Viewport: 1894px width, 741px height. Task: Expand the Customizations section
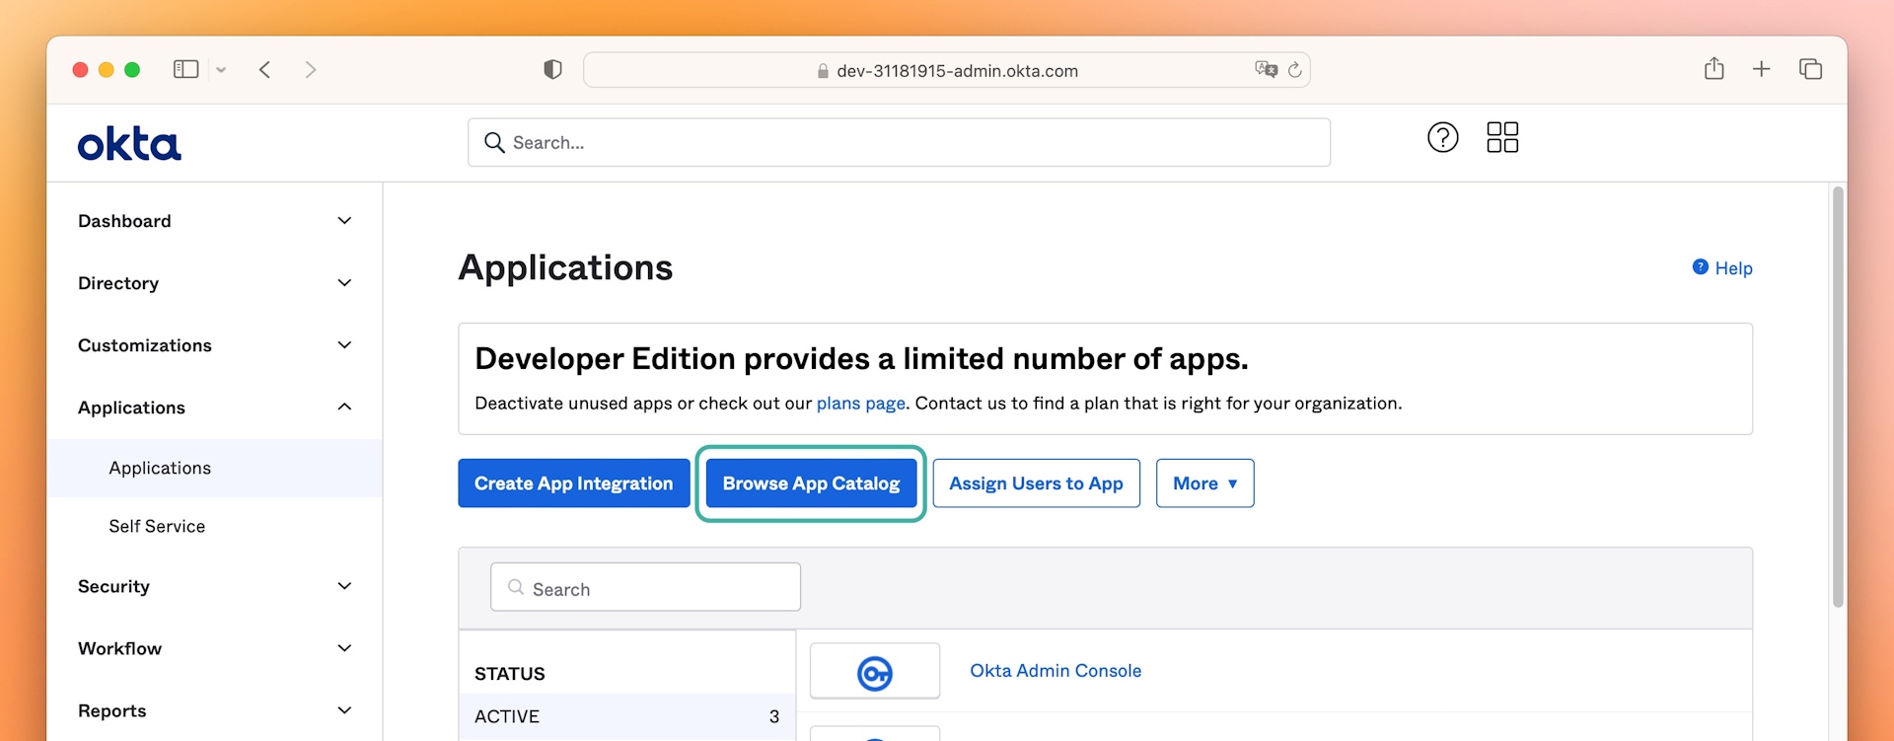(344, 345)
